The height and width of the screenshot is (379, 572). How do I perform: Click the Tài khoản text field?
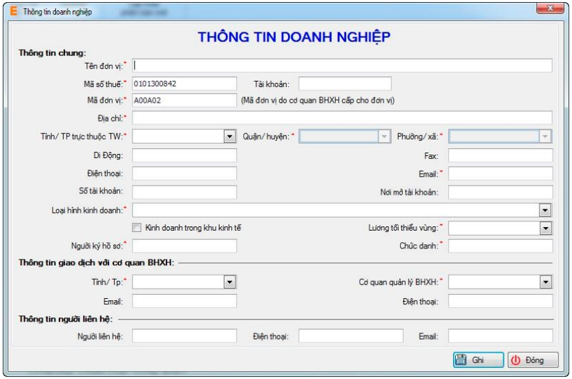pos(345,84)
